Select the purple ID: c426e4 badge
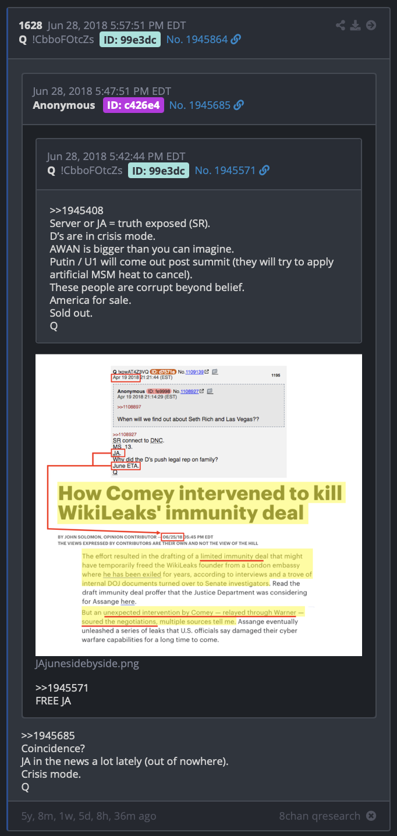 tap(134, 105)
